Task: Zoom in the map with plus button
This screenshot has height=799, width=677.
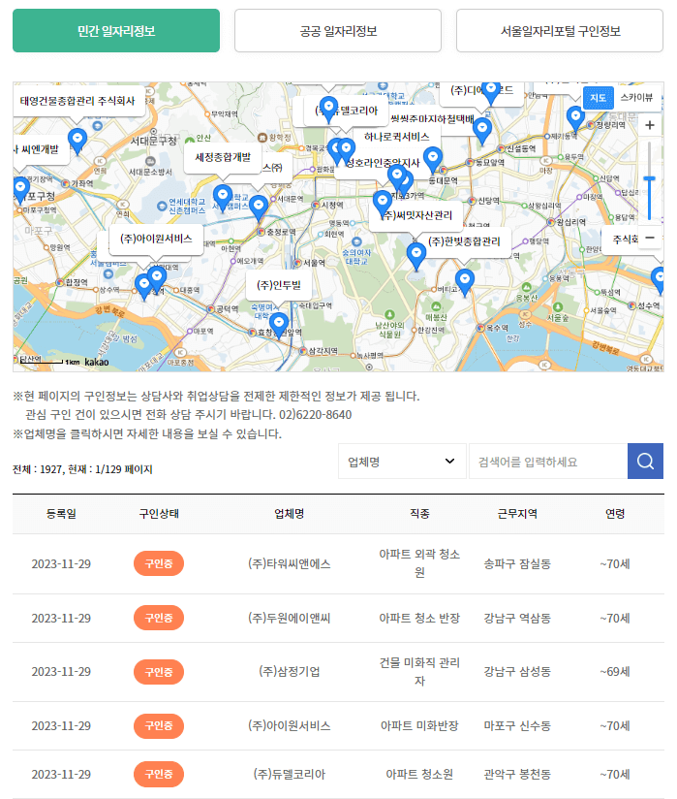Action: click(x=650, y=125)
